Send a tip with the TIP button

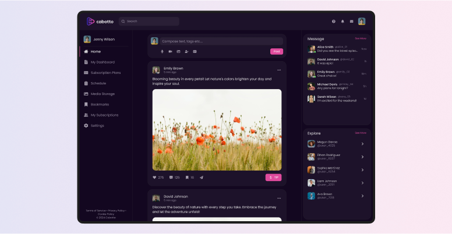coord(273,177)
